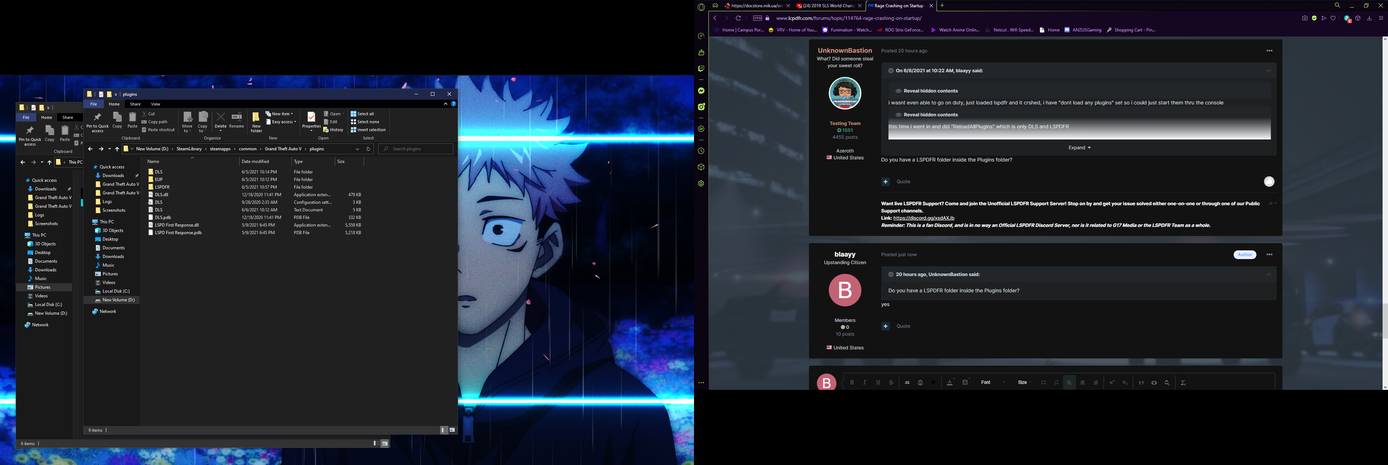1388x465 pixels.
Task: Change text color with the font color button
Action: click(950, 383)
